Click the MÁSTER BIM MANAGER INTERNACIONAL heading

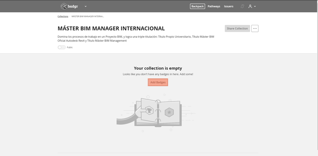click(x=111, y=29)
